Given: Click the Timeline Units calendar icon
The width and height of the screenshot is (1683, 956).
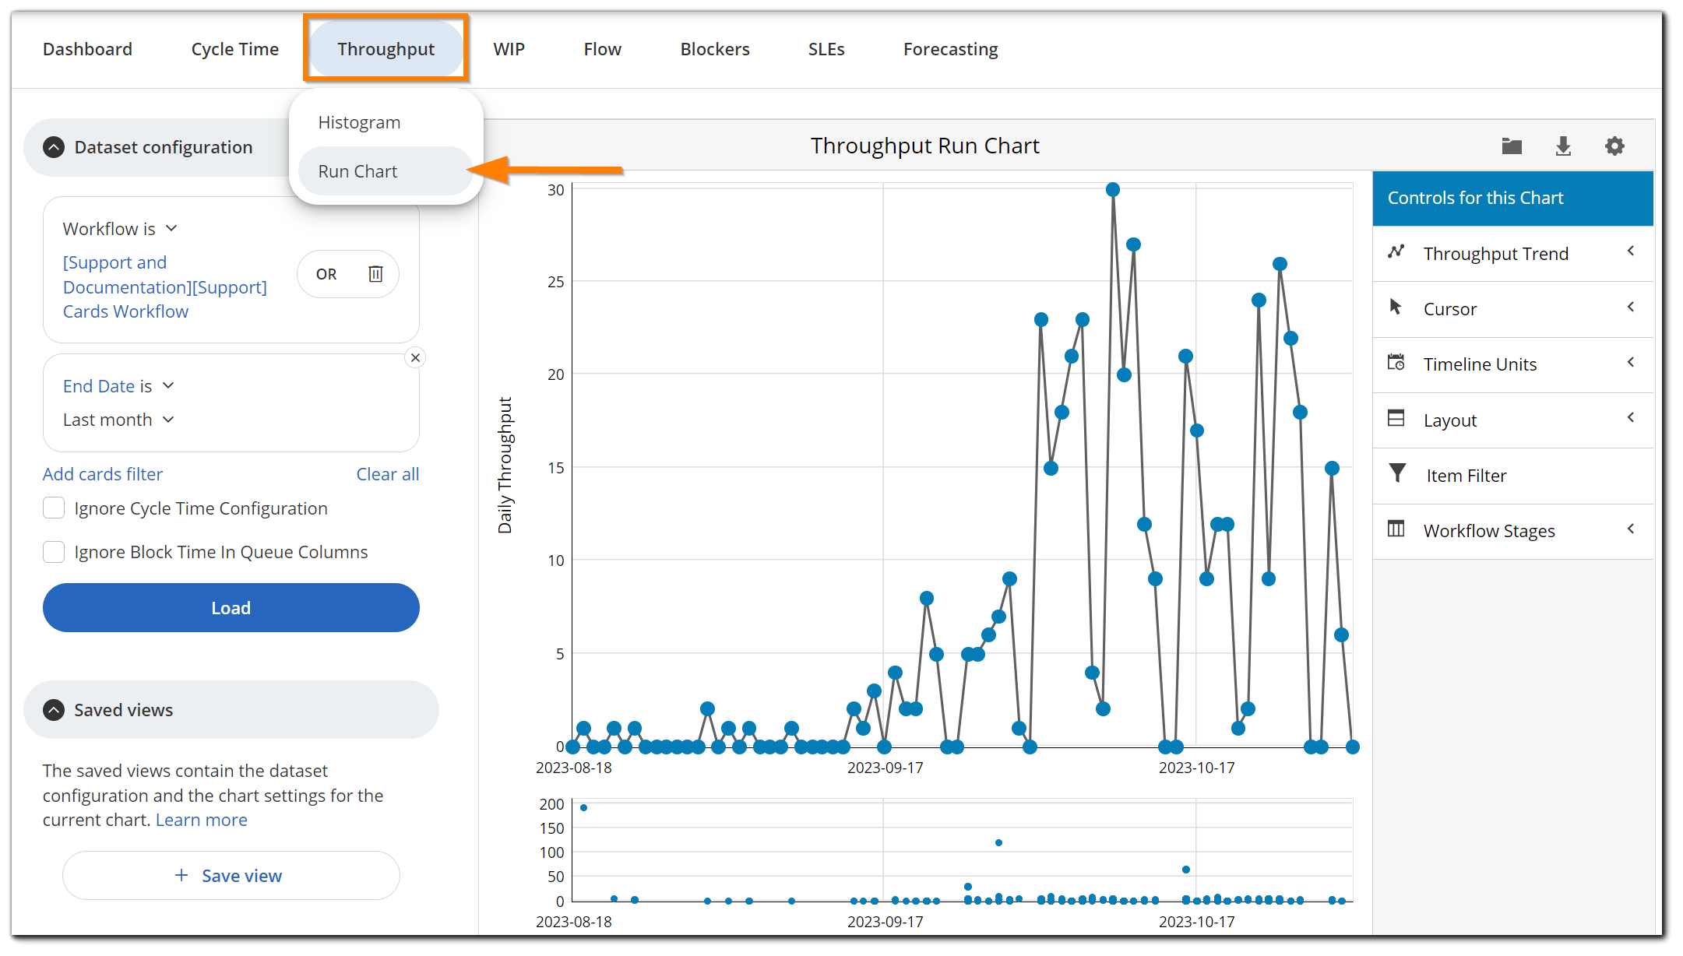Looking at the screenshot, I should coord(1396,363).
